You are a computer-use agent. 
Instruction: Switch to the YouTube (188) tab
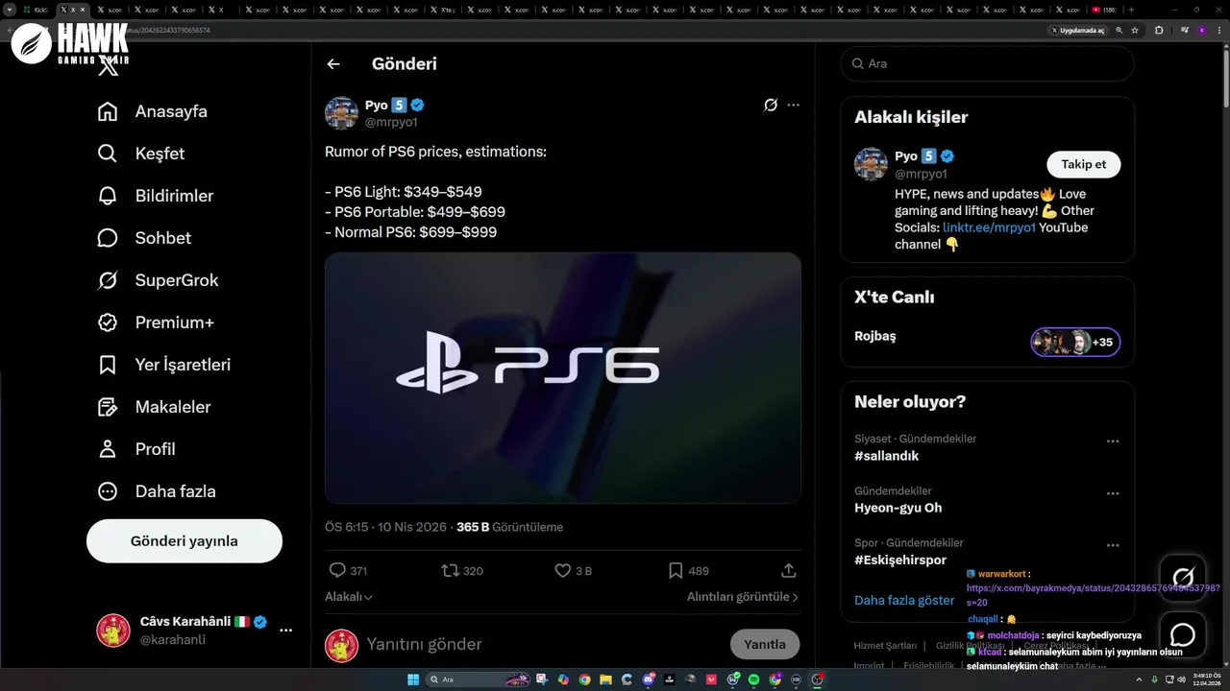click(1104, 10)
